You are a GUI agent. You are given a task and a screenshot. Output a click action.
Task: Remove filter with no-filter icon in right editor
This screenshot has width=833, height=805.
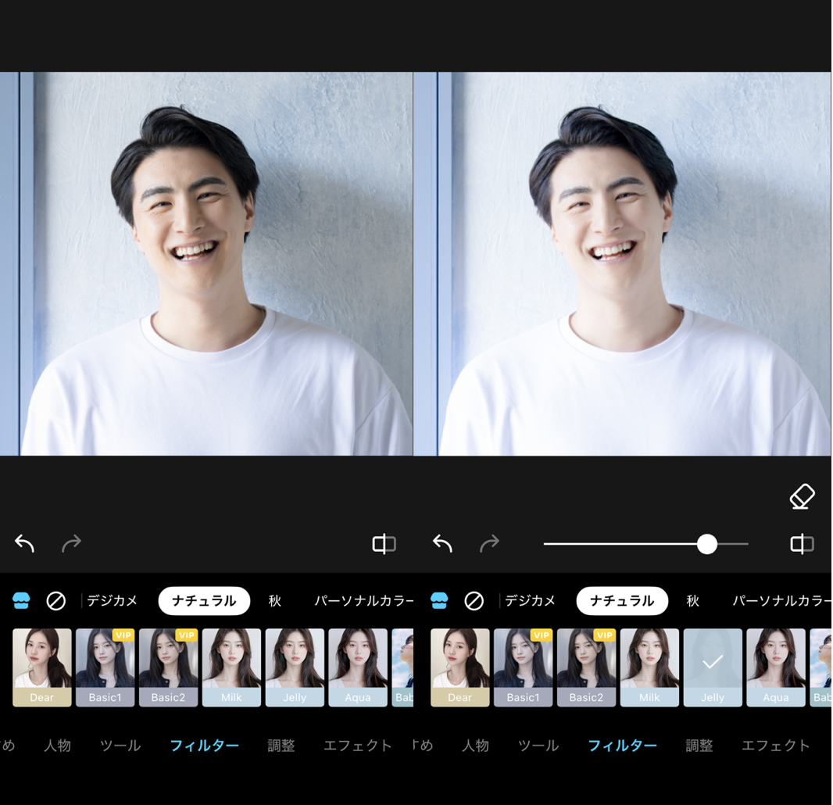[x=474, y=600]
